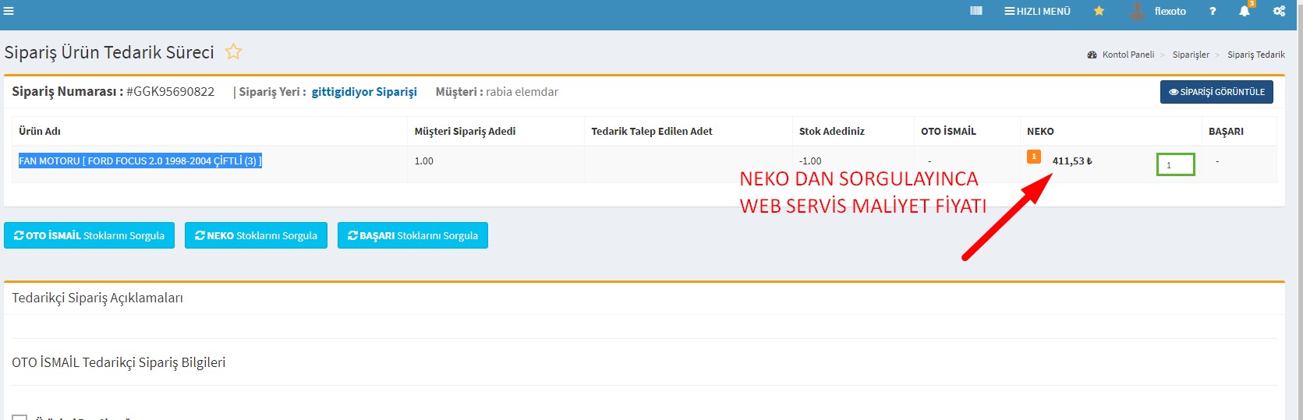This screenshot has width=1303, height=420.
Task: Click SİPARİŞİ GÖRÜNTÜLE button
Action: click(1216, 92)
